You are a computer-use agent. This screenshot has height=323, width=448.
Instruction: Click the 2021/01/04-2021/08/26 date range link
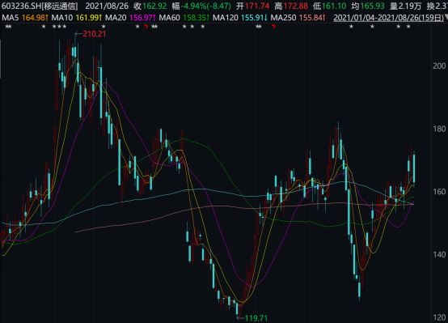click(388, 18)
